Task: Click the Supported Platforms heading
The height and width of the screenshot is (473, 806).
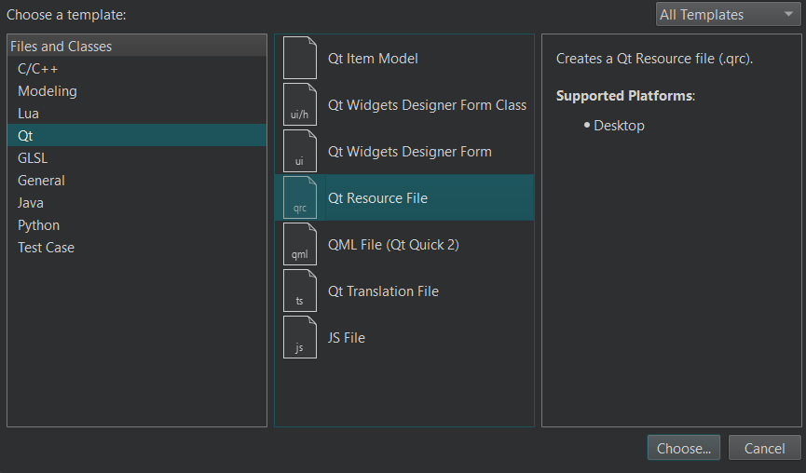Action: [625, 96]
